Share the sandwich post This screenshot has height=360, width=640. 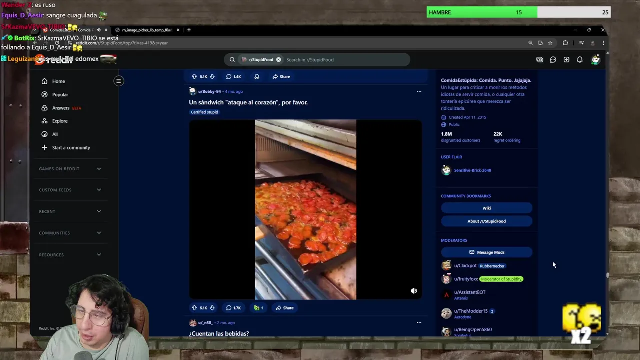tap(284, 308)
